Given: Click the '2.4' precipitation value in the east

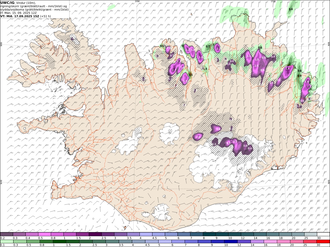Looking at the screenshot, I should 288,69.
